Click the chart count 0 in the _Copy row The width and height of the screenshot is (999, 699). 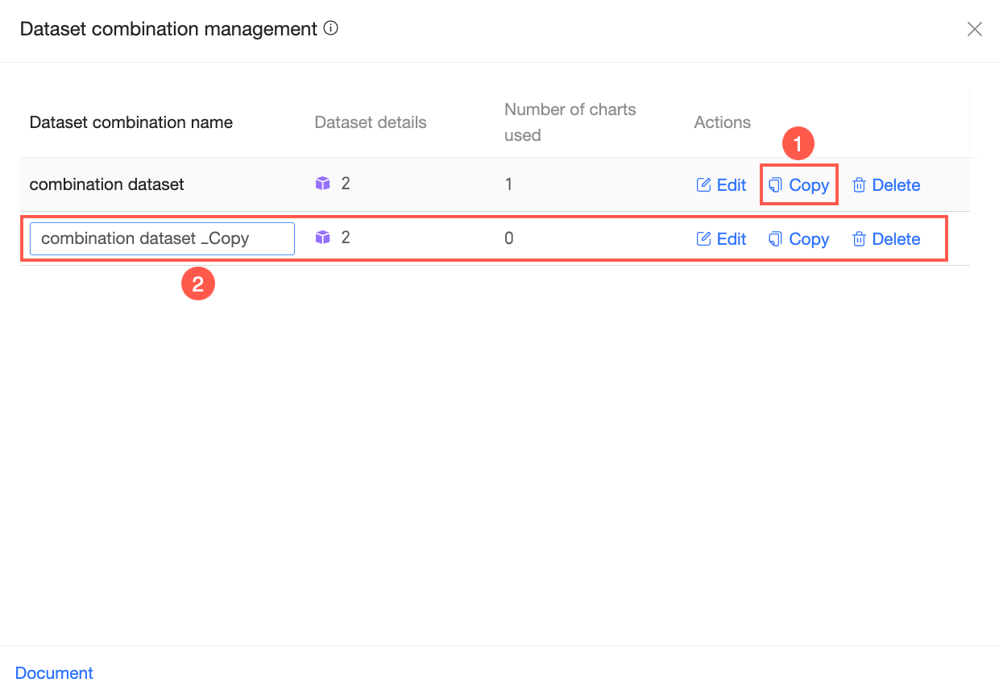click(x=509, y=238)
